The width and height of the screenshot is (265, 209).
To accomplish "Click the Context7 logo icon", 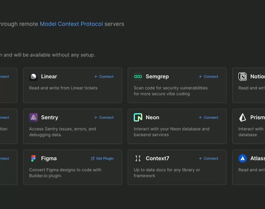I will pyautogui.click(x=138, y=158).
